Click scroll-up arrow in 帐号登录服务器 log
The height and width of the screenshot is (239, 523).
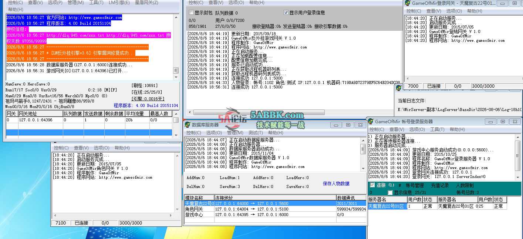click(519, 138)
